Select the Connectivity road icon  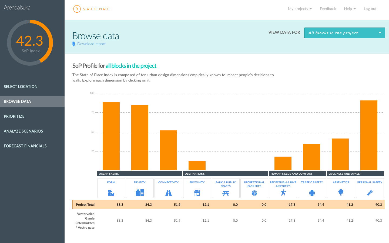tap(168, 193)
